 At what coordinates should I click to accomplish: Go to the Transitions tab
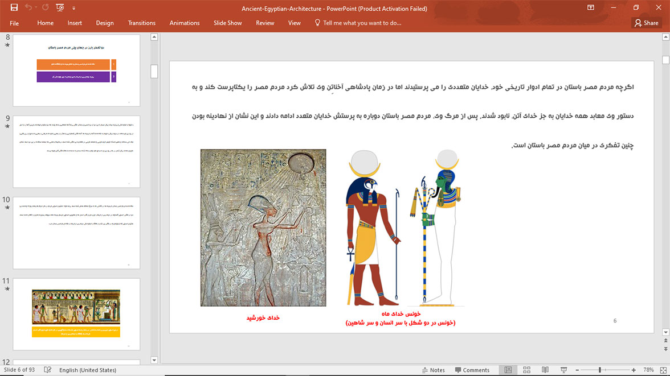pyautogui.click(x=142, y=23)
